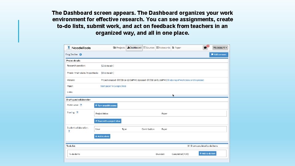Edit the Research question field
The height and width of the screenshot is (166, 295).
coord(108,66)
